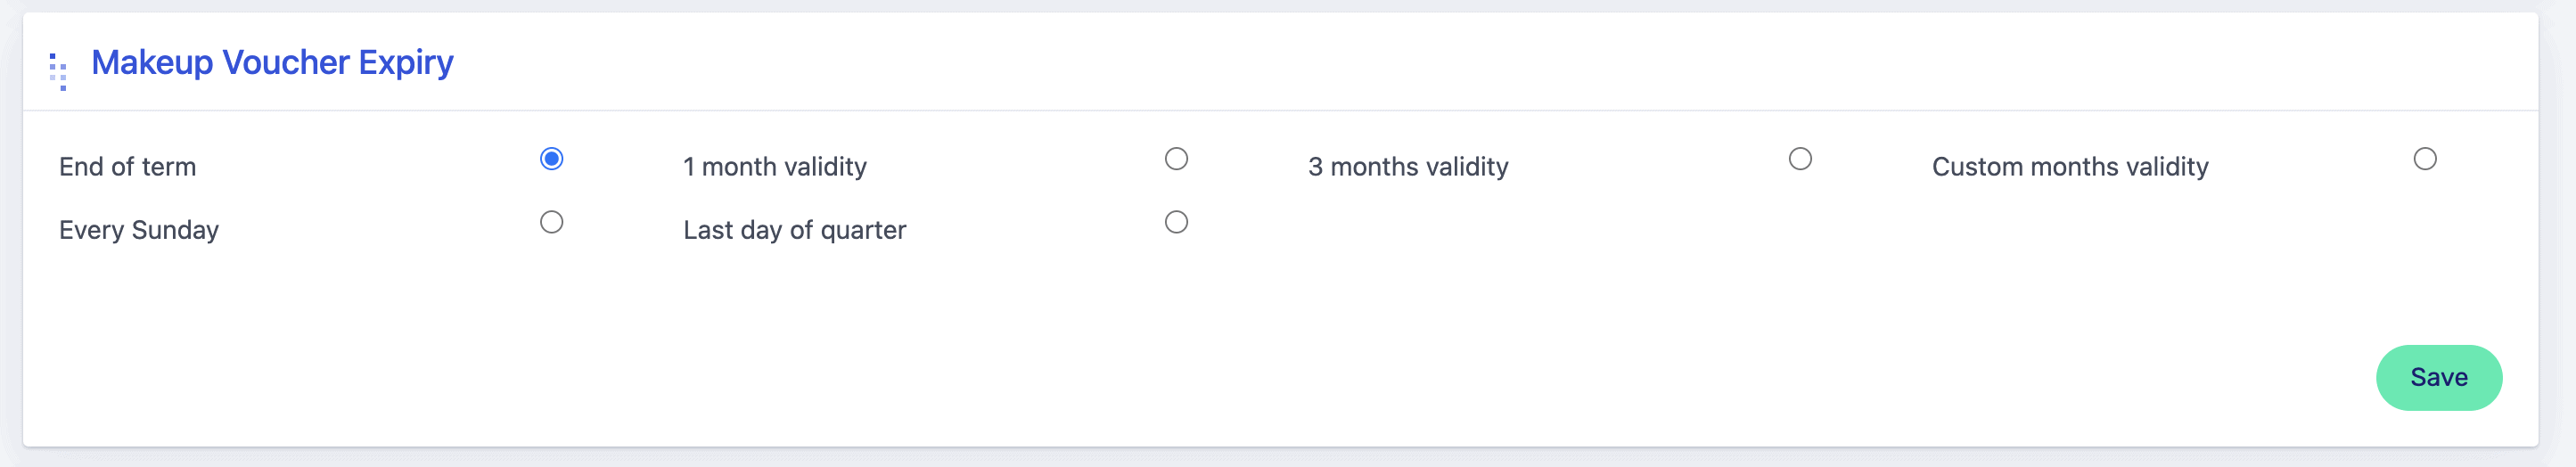Click the Last day of quarter label

(794, 230)
